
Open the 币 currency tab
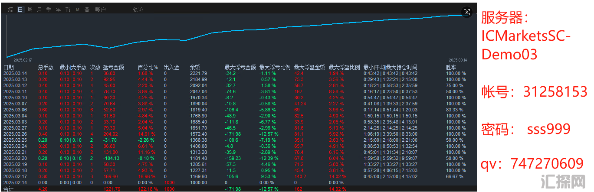(68, 10)
